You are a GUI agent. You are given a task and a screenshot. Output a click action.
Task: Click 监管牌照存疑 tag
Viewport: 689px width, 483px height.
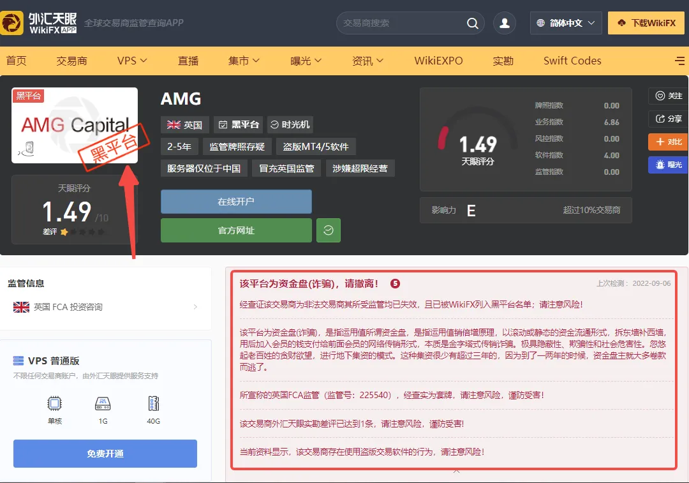coord(237,146)
